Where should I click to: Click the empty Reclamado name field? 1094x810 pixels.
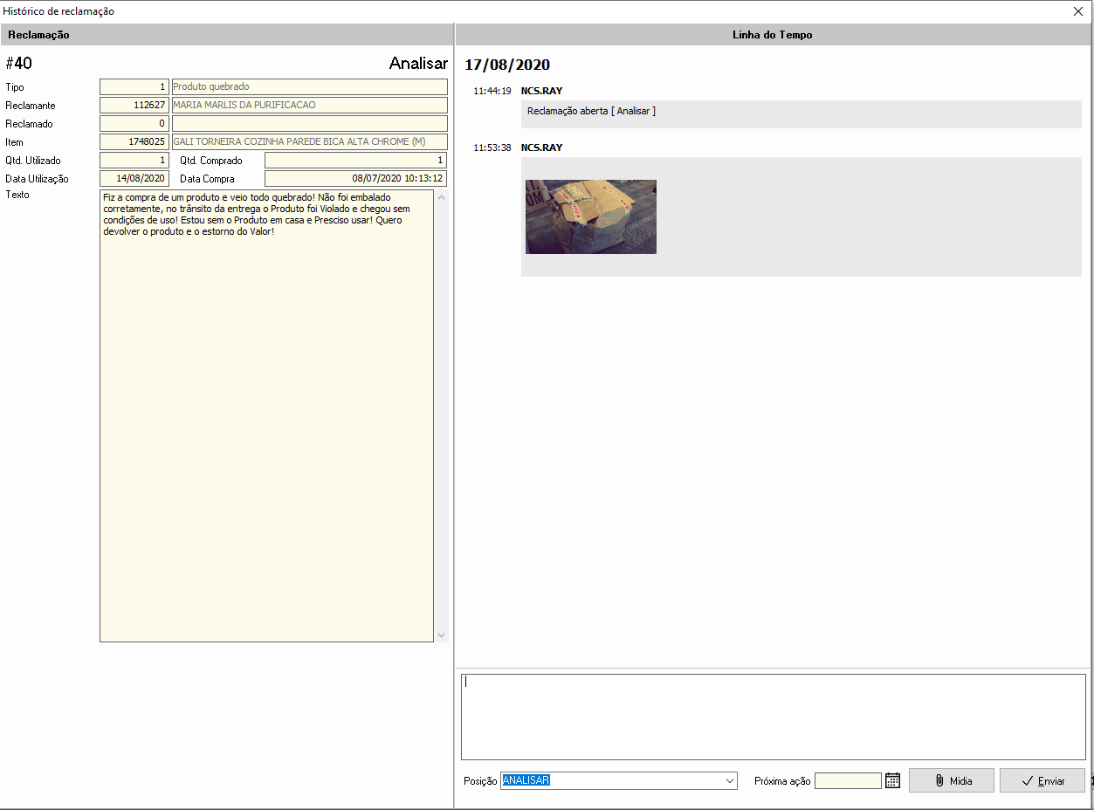[310, 124]
